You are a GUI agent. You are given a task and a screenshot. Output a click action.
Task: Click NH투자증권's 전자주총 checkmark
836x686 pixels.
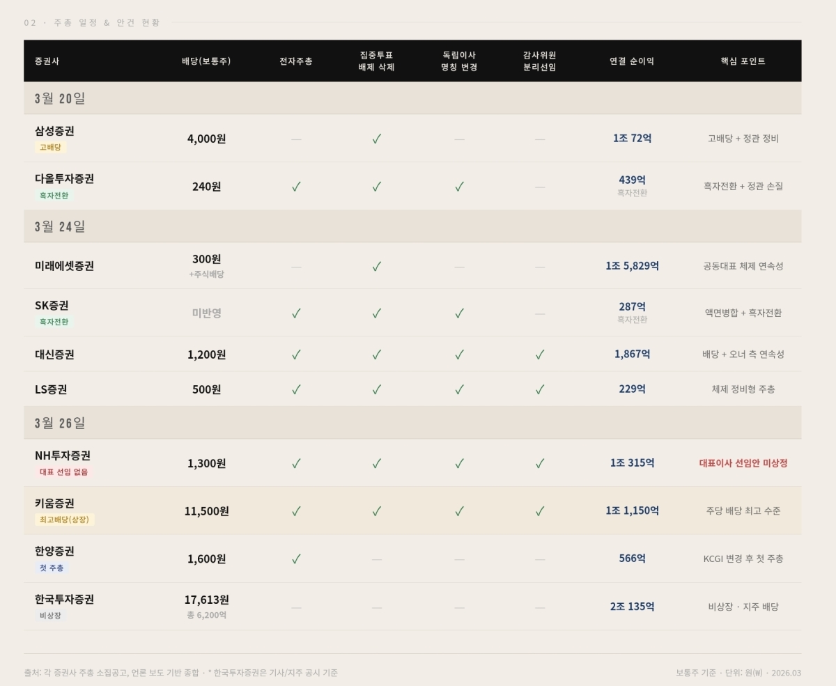(x=296, y=463)
